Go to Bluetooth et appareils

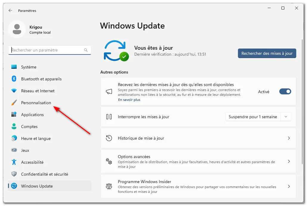(50, 79)
